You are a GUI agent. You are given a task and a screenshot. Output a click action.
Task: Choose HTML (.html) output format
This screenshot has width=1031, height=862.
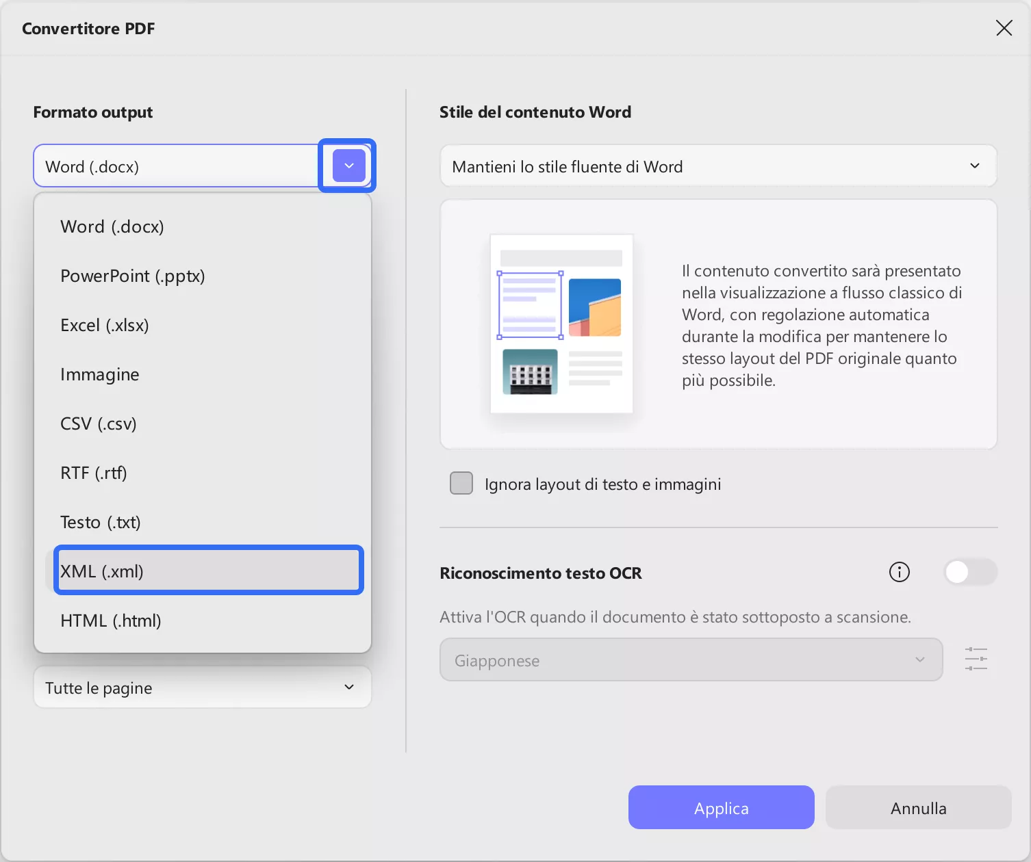(110, 621)
